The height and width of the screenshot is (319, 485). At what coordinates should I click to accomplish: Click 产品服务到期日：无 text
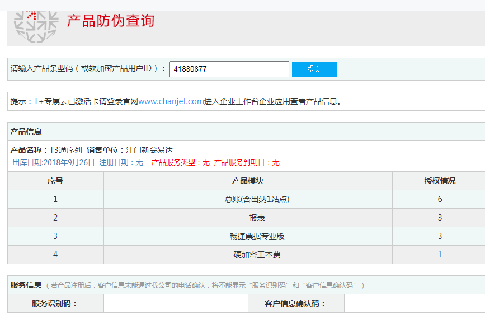click(247, 162)
